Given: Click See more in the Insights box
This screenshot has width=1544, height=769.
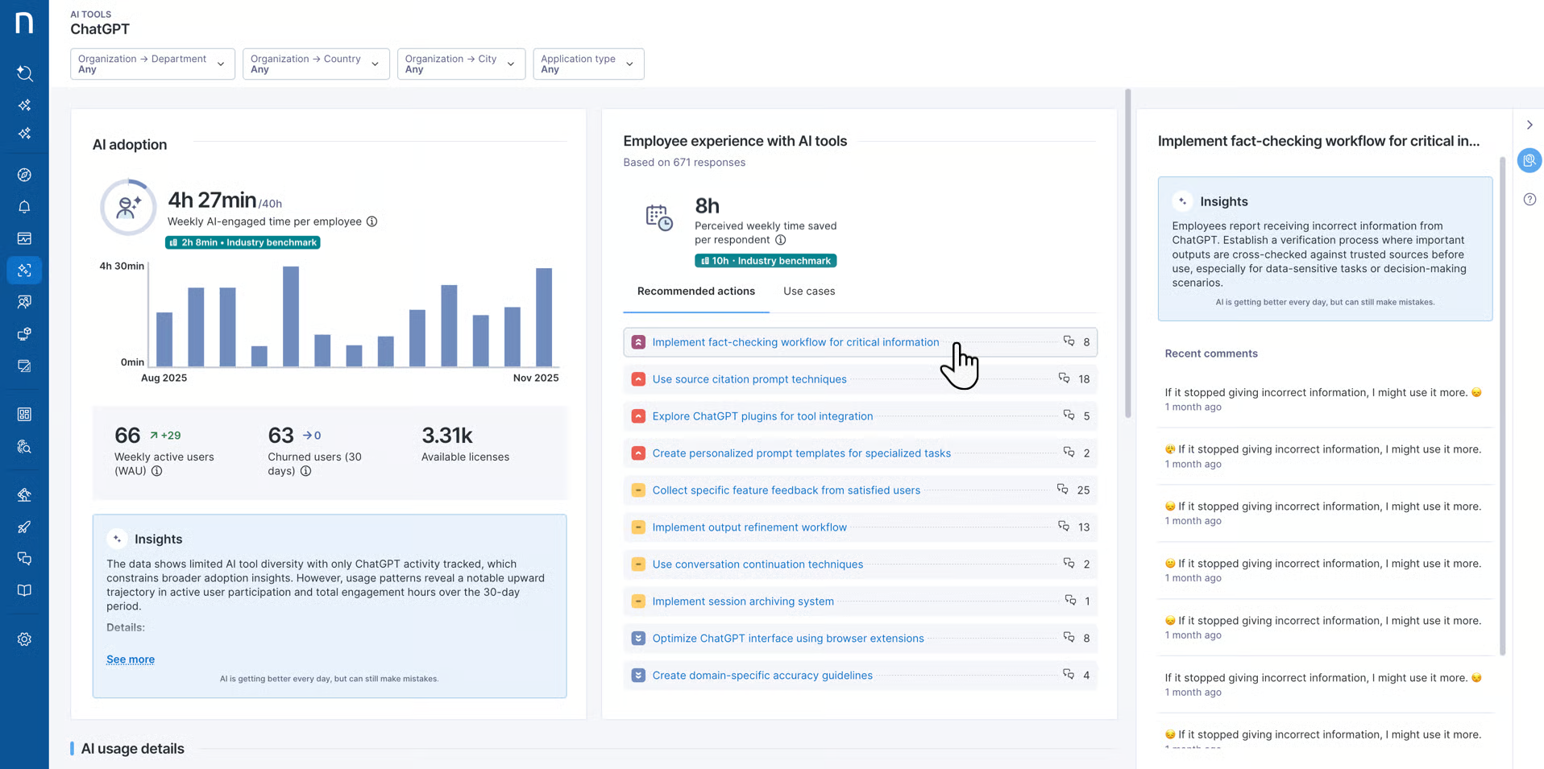Looking at the screenshot, I should tap(131, 659).
